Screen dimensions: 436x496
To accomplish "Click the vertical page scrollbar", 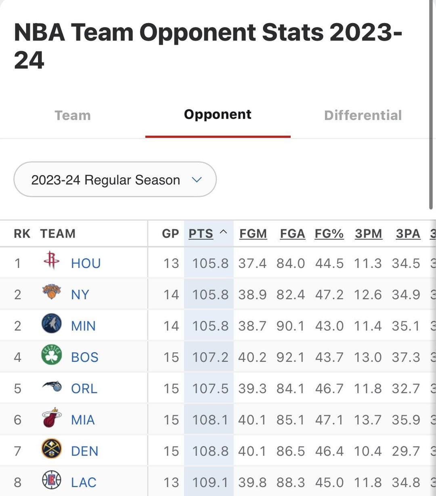I will (x=431, y=105).
